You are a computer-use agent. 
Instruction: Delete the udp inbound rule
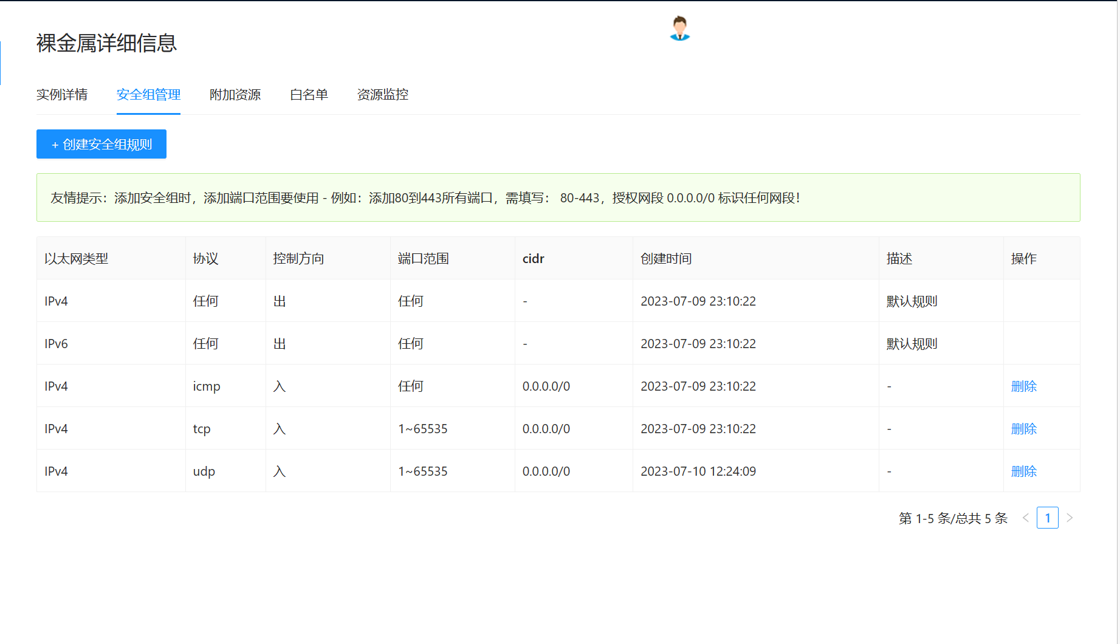[x=1023, y=471]
